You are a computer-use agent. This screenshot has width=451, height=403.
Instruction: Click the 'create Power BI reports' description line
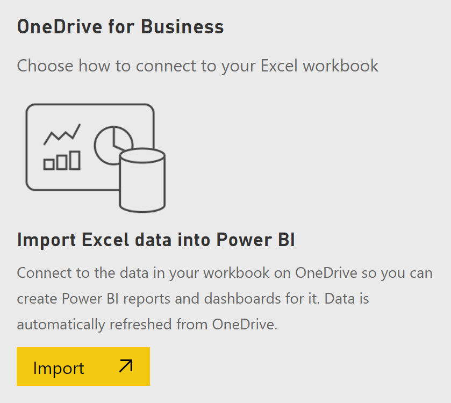click(193, 298)
